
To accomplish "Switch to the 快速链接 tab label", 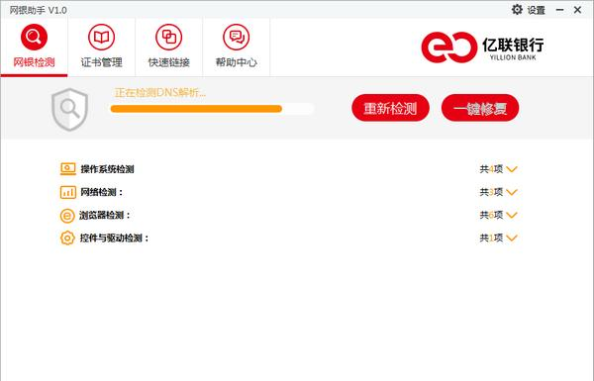I will tap(169, 62).
